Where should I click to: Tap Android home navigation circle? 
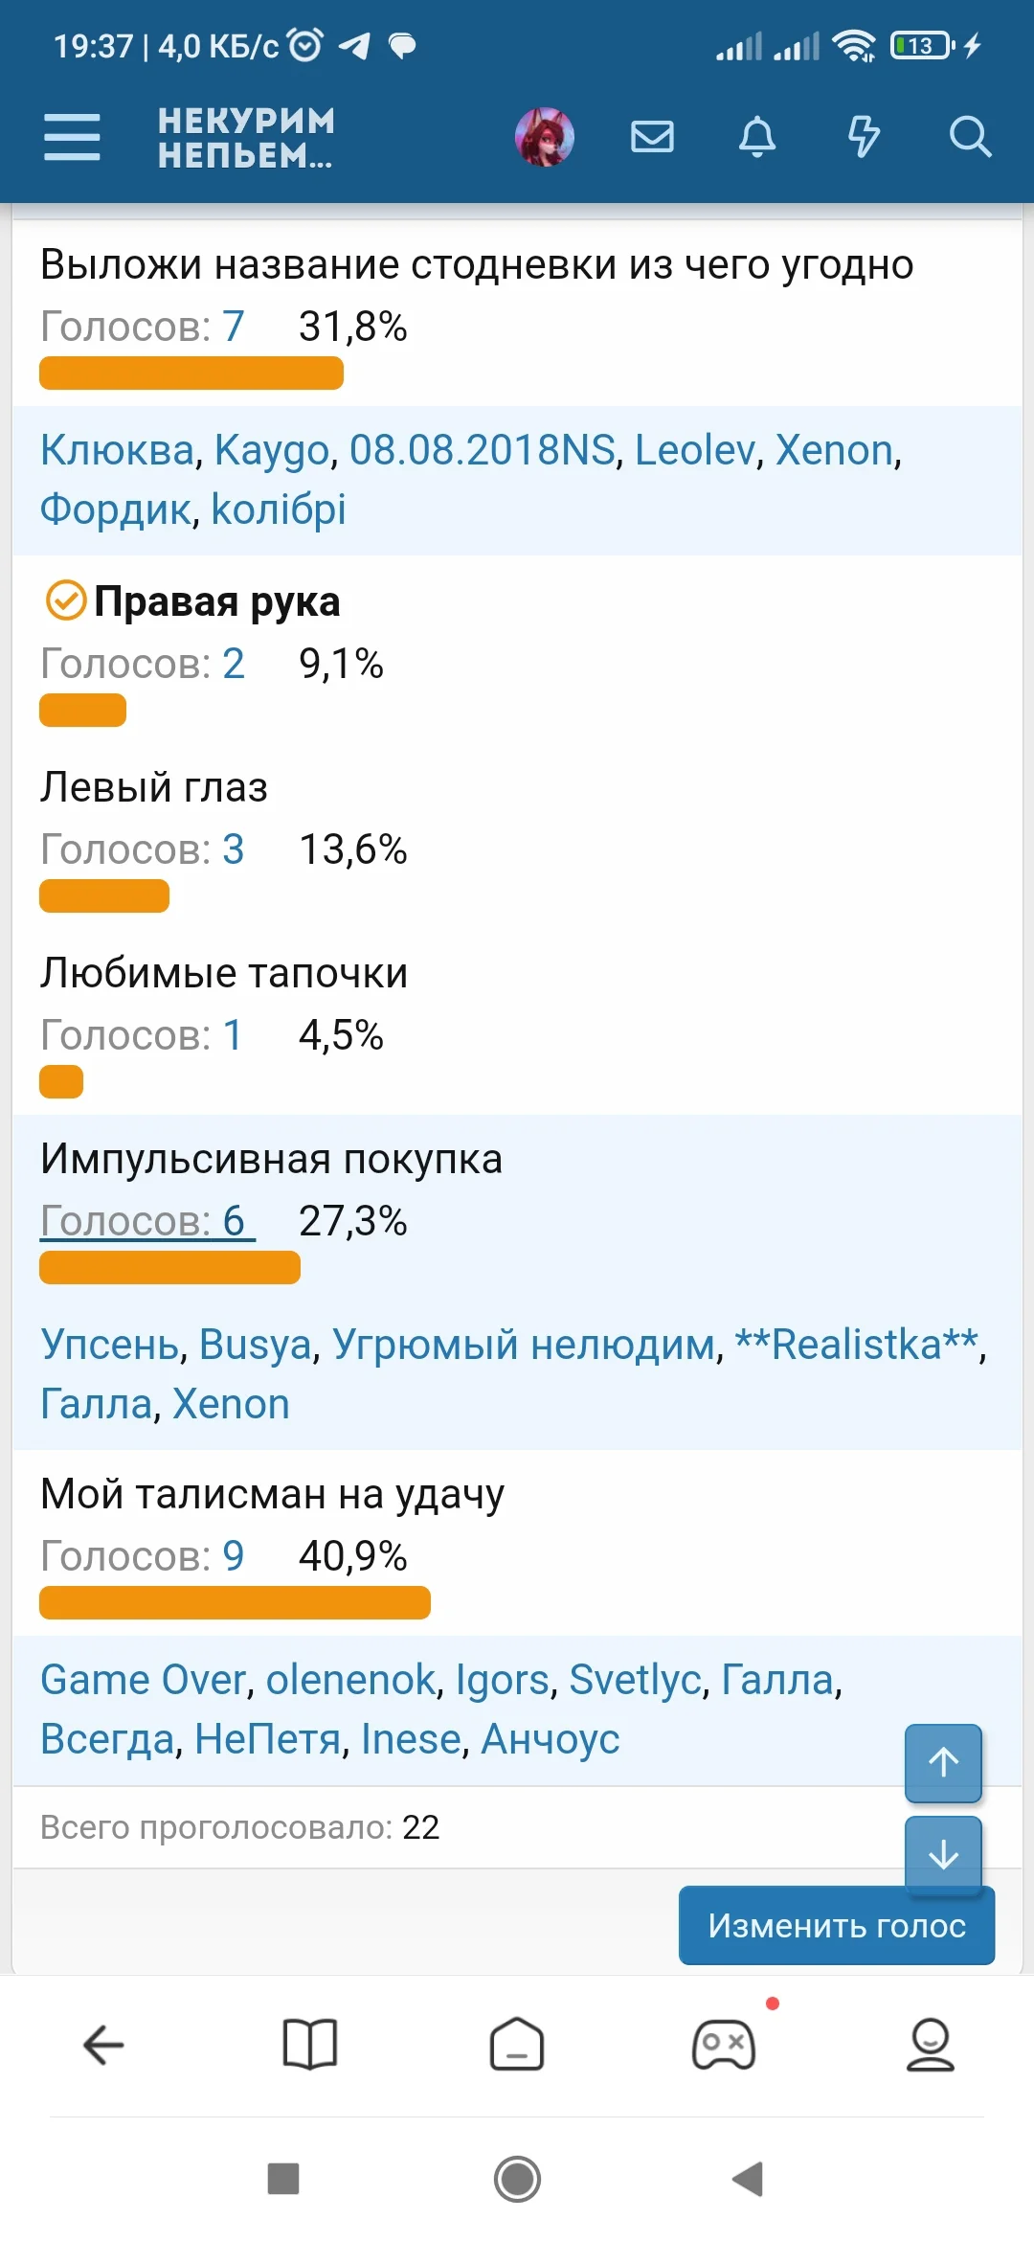pos(517,2180)
